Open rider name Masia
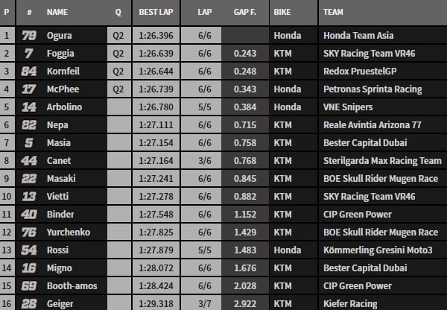Screen dimensions: 447x310 tap(58, 143)
